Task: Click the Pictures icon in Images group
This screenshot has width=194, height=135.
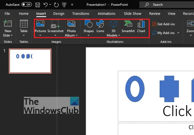Action: coord(40,24)
